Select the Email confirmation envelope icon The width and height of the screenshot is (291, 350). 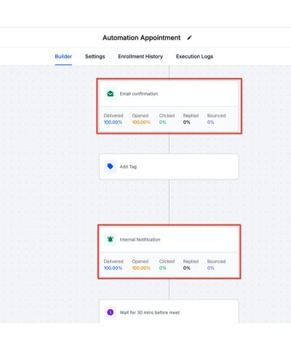click(111, 93)
